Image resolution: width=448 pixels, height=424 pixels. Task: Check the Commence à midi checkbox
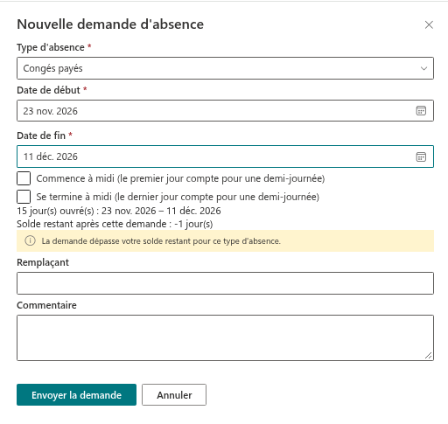pos(24,178)
